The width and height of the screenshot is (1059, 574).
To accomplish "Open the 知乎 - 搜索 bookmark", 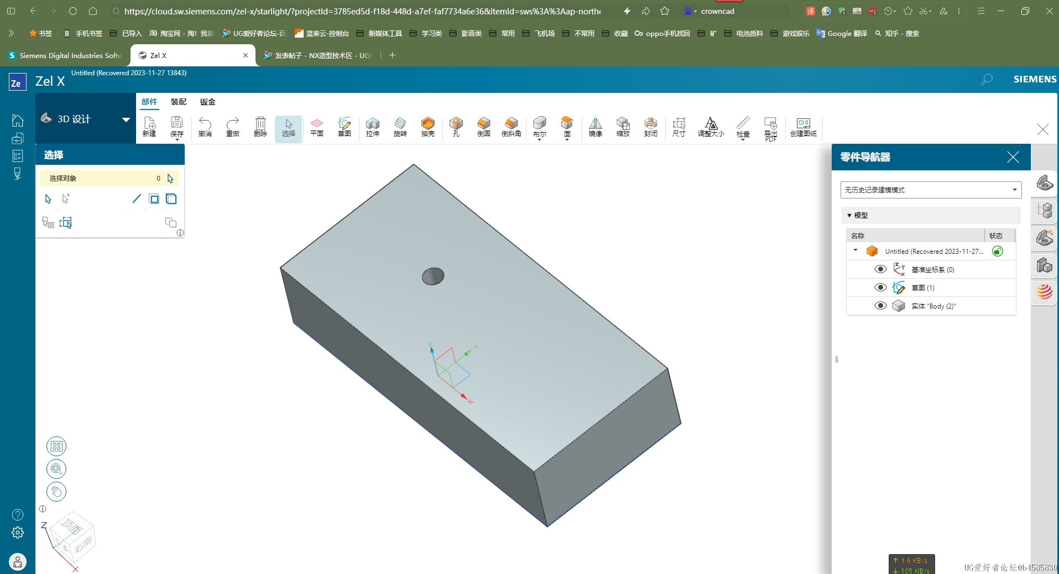I will pyautogui.click(x=897, y=34).
